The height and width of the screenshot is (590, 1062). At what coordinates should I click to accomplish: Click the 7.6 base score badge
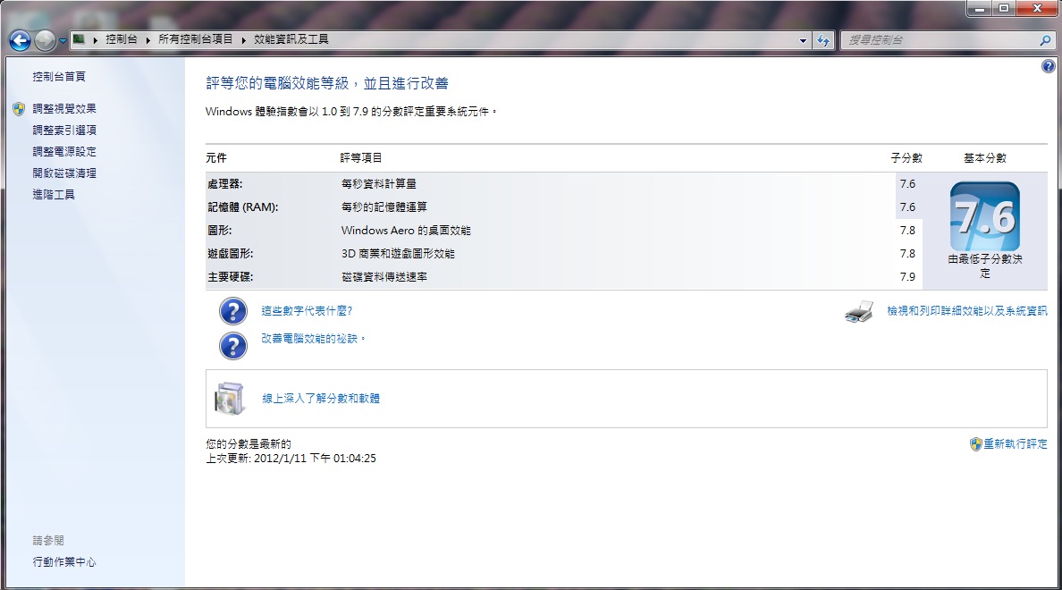click(x=984, y=217)
